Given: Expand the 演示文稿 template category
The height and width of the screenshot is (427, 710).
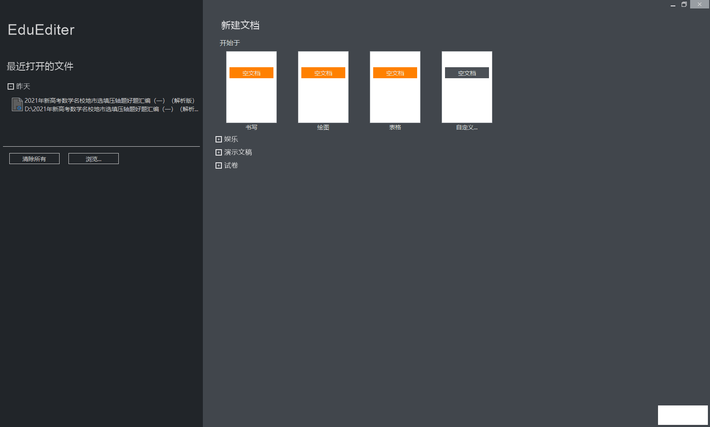Looking at the screenshot, I should (218, 152).
